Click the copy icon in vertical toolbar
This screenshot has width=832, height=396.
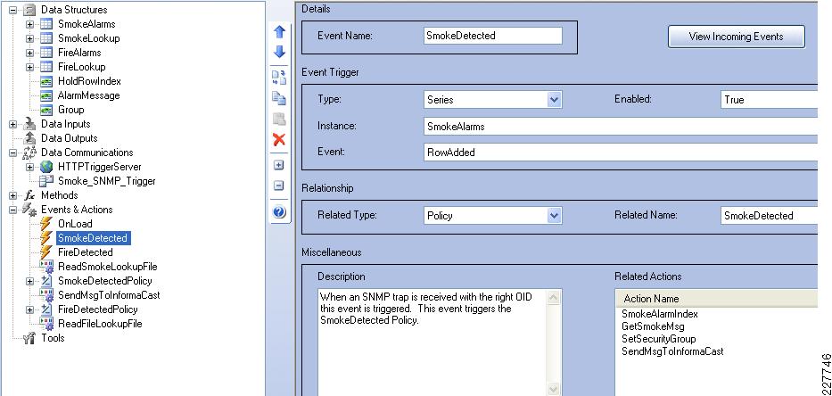pos(279,98)
